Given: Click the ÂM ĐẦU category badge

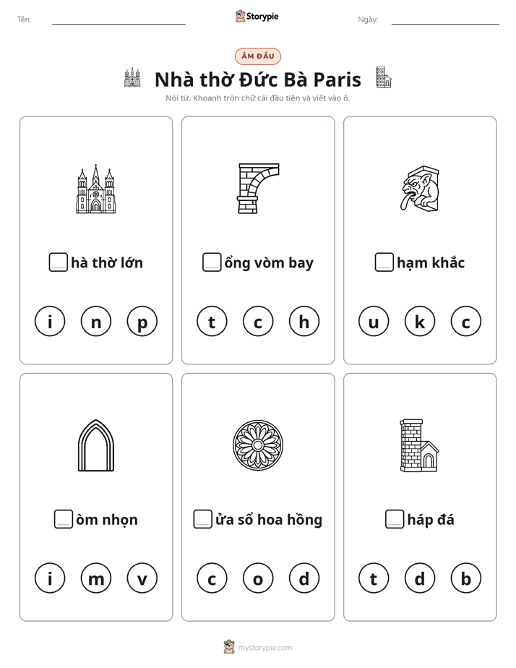Looking at the screenshot, I should coord(258,56).
